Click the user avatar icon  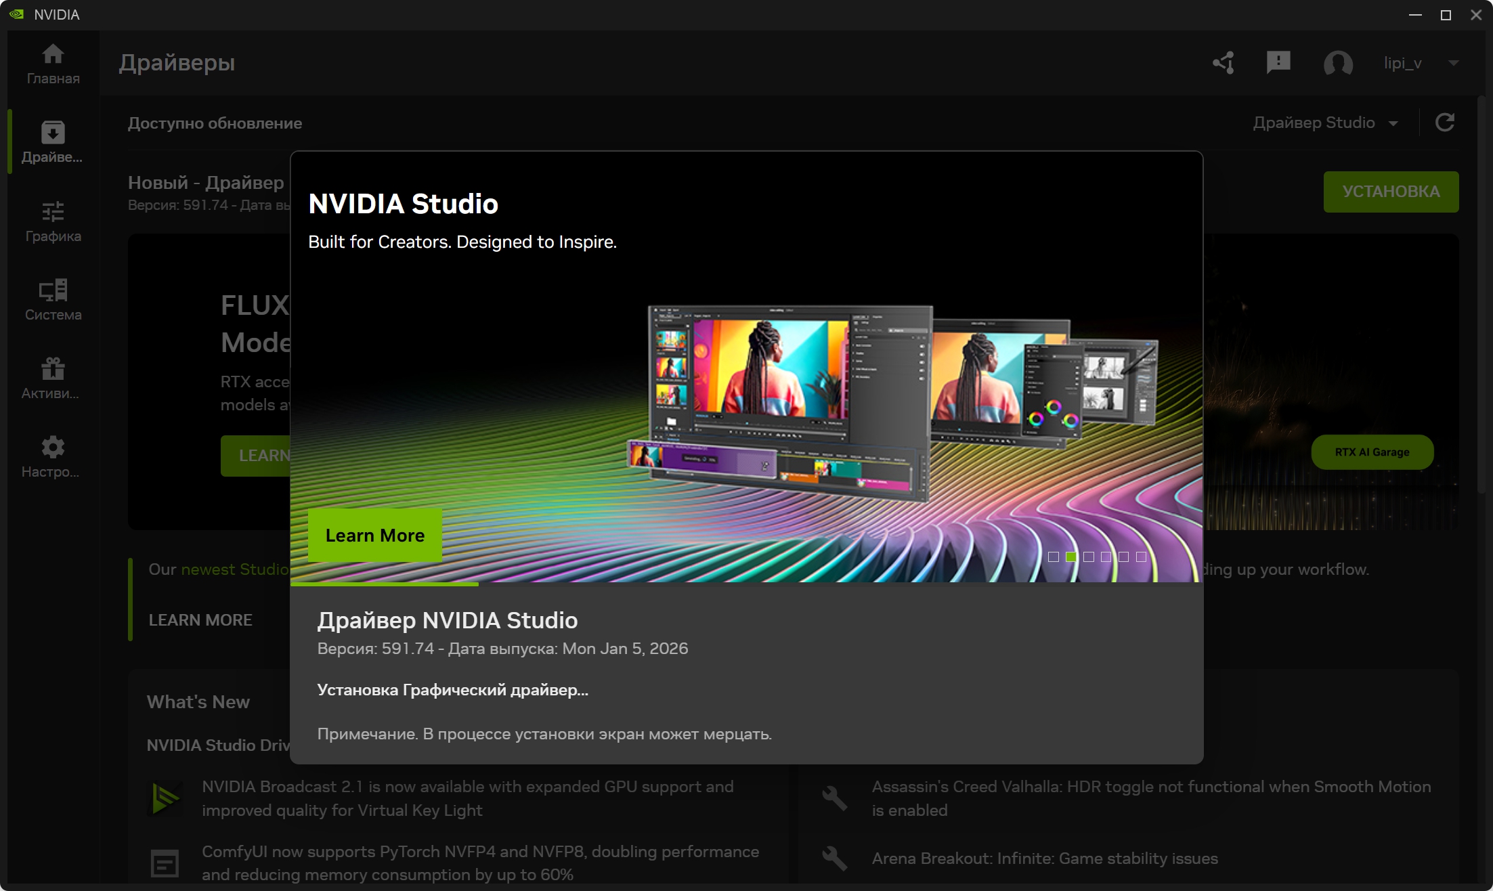click(x=1338, y=64)
